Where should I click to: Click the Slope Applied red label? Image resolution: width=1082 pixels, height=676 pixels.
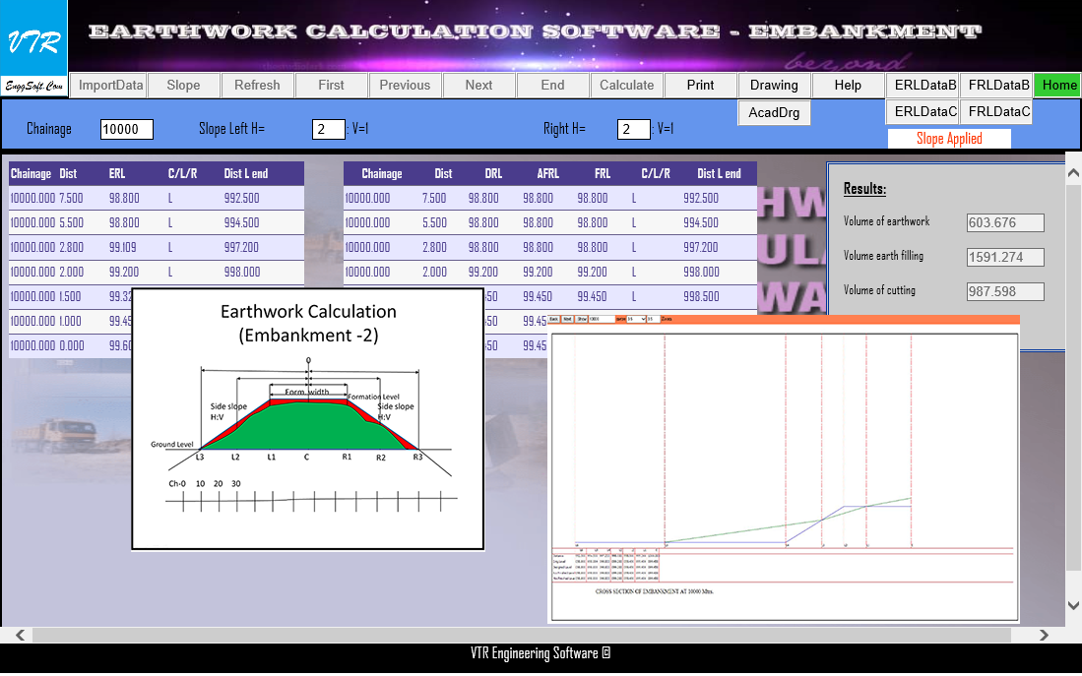tap(948, 137)
